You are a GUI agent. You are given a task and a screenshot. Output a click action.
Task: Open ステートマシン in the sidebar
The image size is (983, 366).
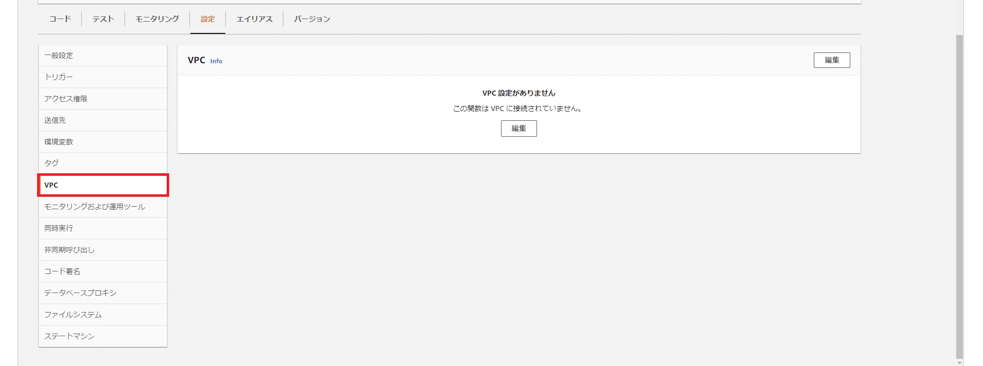(x=103, y=336)
